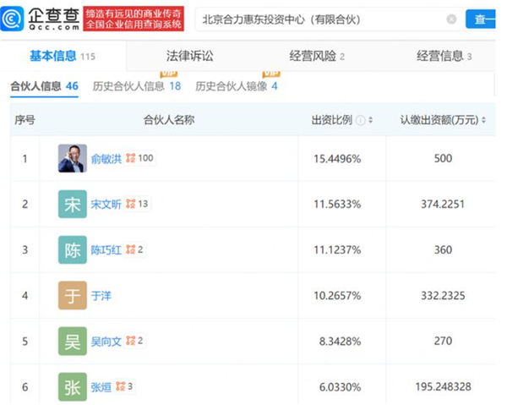Click the 合伙人名称 column header

click(x=169, y=120)
